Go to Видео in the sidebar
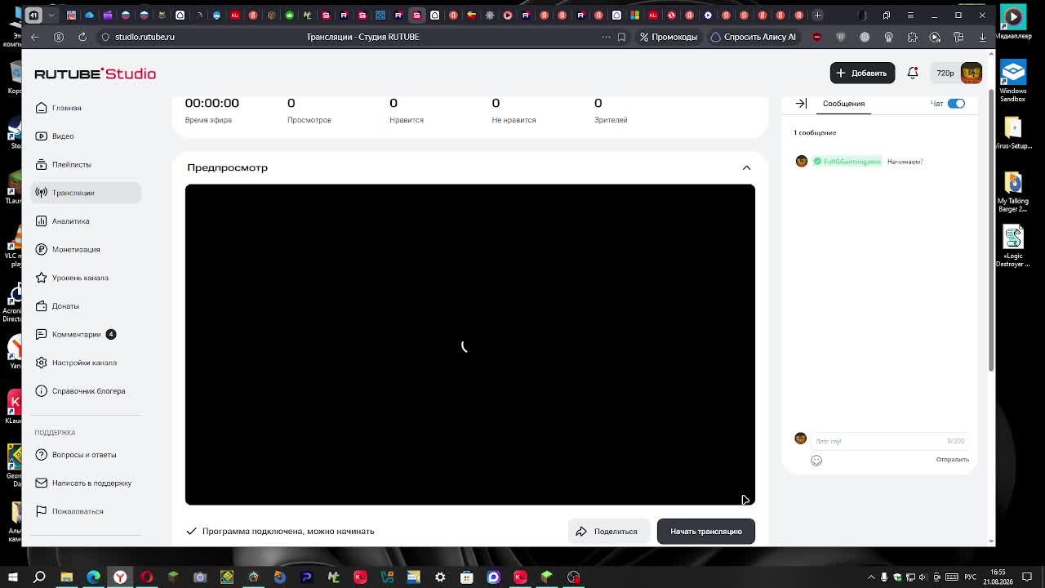Image resolution: width=1045 pixels, height=588 pixels. coord(86,136)
